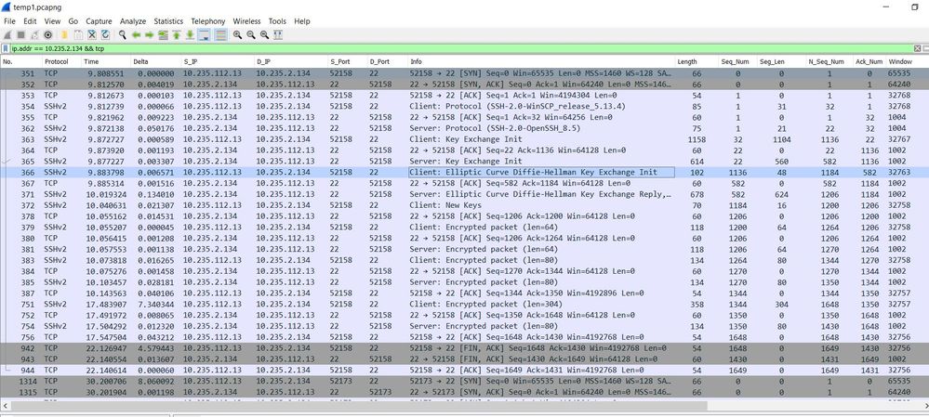The width and height of the screenshot is (929, 417).
Task: Toggle packet list colorization
Action: tap(220, 35)
